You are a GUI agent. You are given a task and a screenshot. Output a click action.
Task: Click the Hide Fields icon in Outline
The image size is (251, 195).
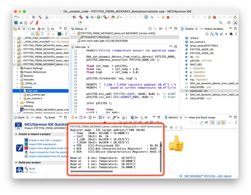[x=216, y=34]
